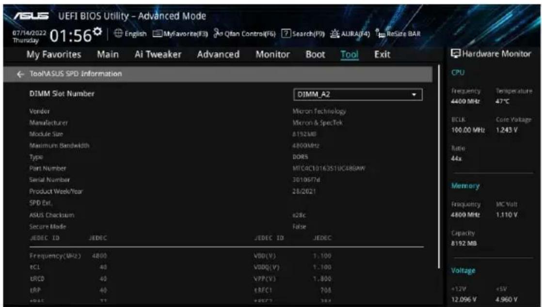Click the Micron & SpecTek value
The height and width of the screenshot is (307, 542).
coord(318,123)
